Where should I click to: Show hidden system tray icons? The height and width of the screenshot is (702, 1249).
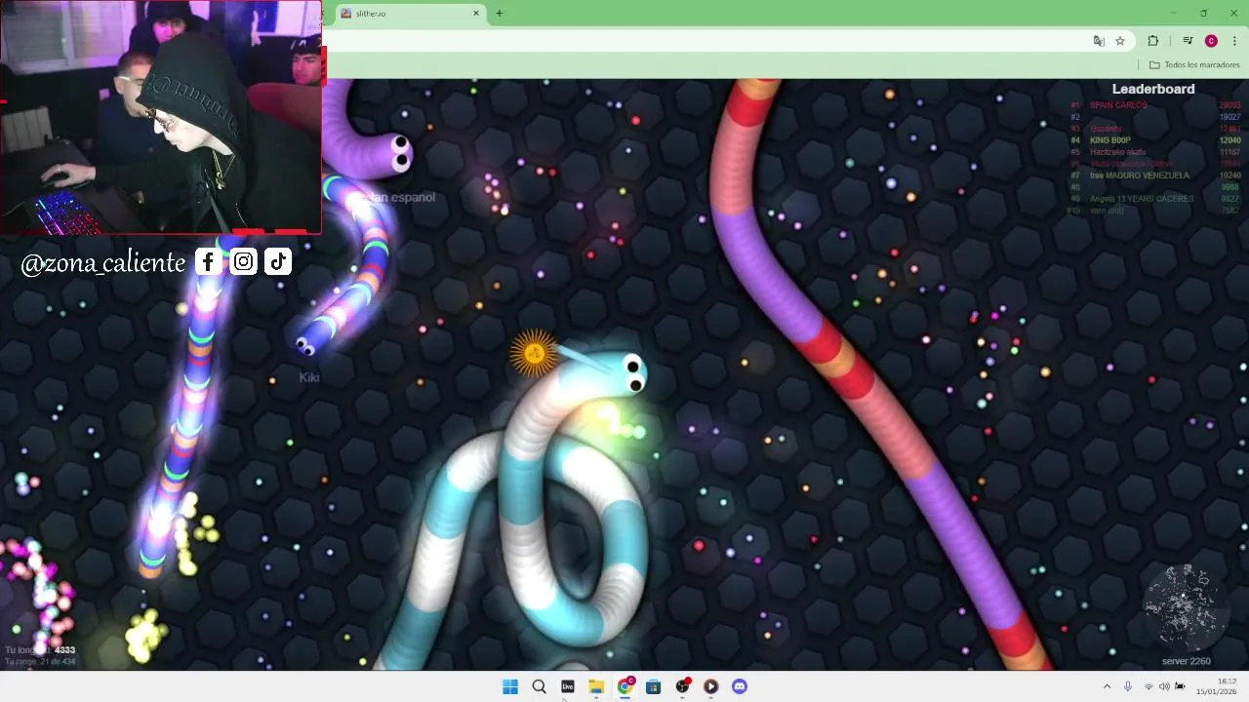pyautogui.click(x=1107, y=686)
